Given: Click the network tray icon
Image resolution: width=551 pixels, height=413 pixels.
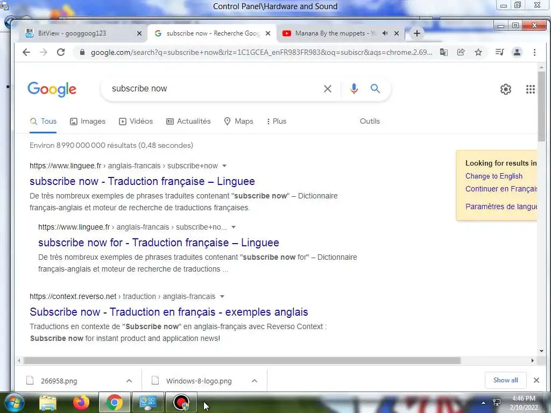Looking at the screenshot, I should 497,402.
